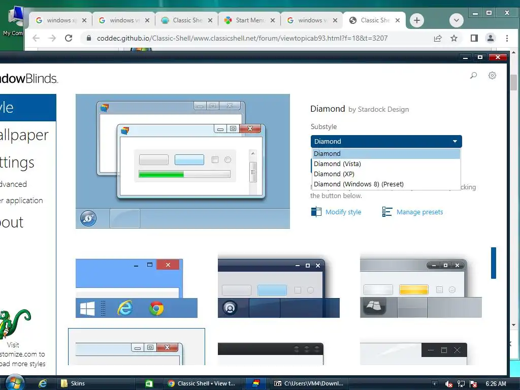The width and height of the screenshot is (520, 390).
Task: Reload the Chrome page
Action: [69, 38]
